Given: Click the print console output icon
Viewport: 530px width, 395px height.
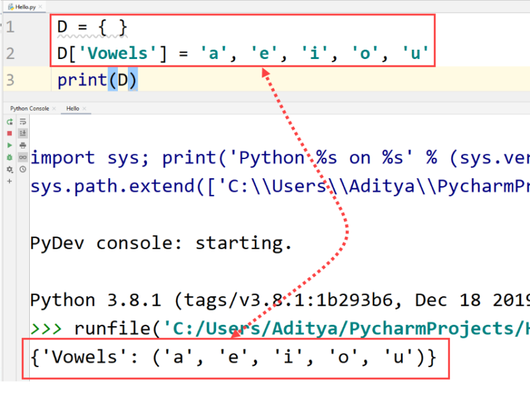Looking at the screenshot, I should tap(23, 145).
